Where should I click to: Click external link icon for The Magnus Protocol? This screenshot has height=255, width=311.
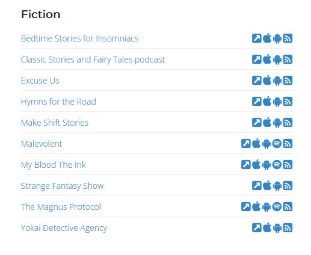(x=246, y=207)
